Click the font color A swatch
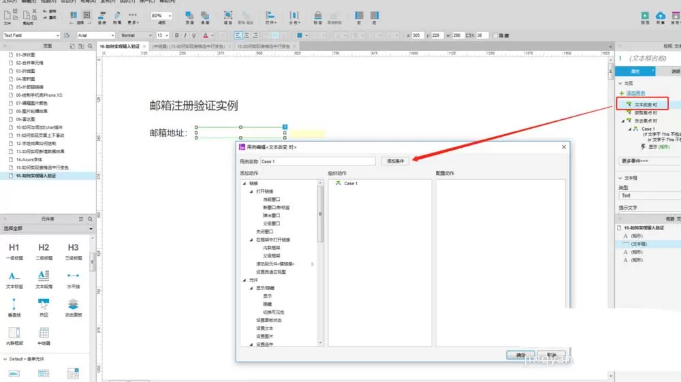 206,35
